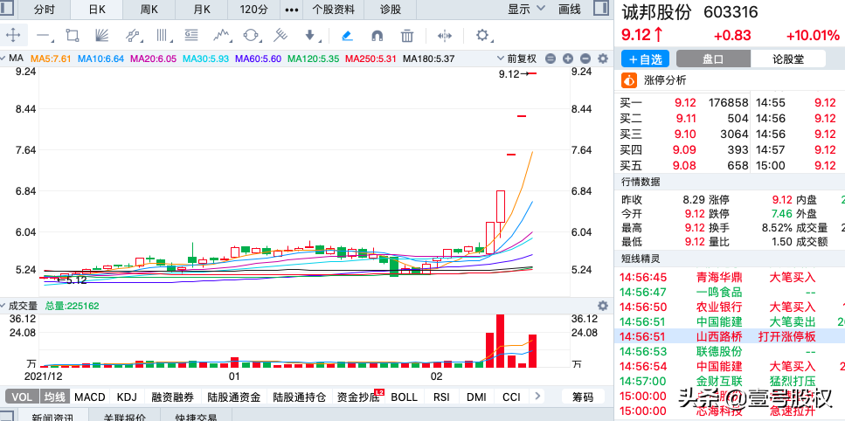Select the DMI indicator tab
This screenshot has height=421, width=845.
click(x=476, y=397)
